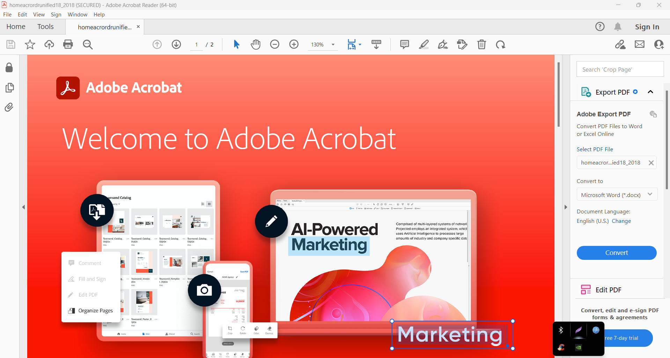Click in the Search 'Crop Page' field

coord(620,69)
